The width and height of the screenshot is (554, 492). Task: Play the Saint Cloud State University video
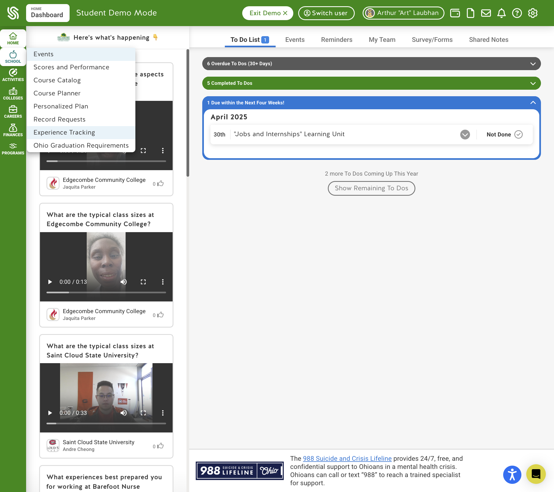(x=50, y=413)
